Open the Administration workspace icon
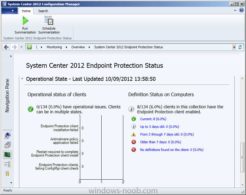Image resolution: width=246 pixels, height=195 pixels. (7, 164)
